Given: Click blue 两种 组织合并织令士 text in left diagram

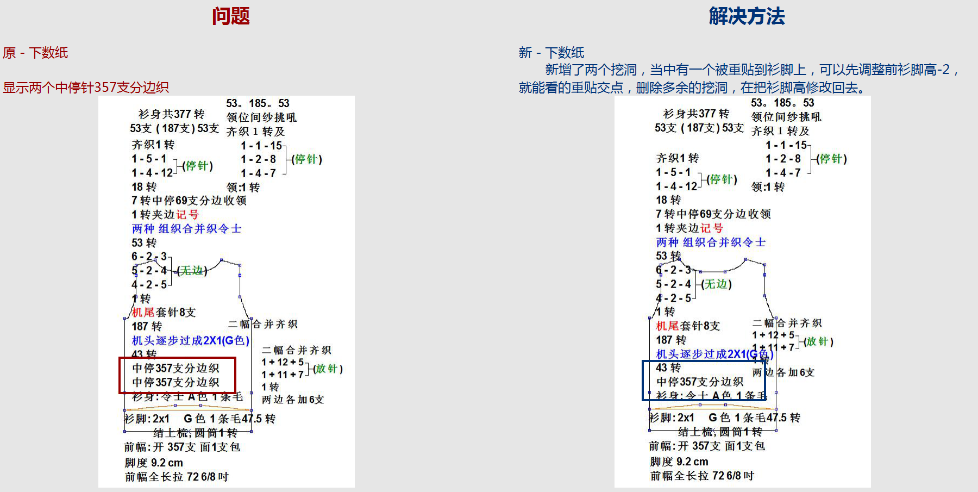Looking at the screenshot, I should tap(186, 229).
